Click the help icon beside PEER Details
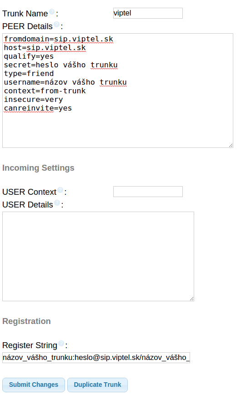 coord(57,24)
